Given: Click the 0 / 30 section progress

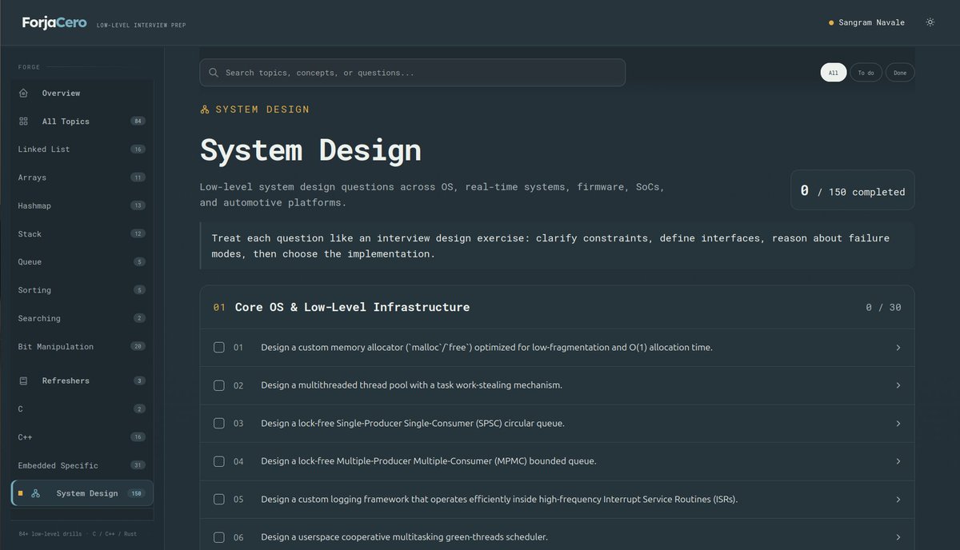Looking at the screenshot, I should click(883, 307).
